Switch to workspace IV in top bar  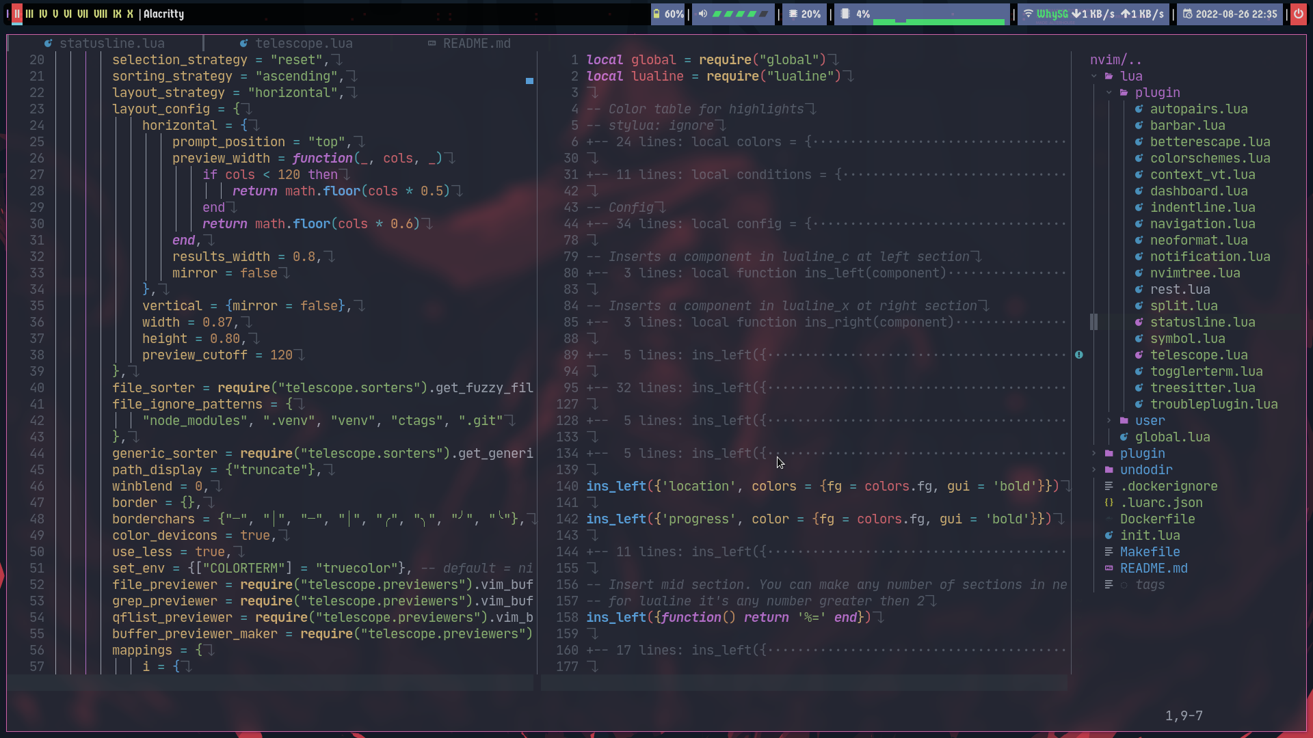[x=43, y=14]
